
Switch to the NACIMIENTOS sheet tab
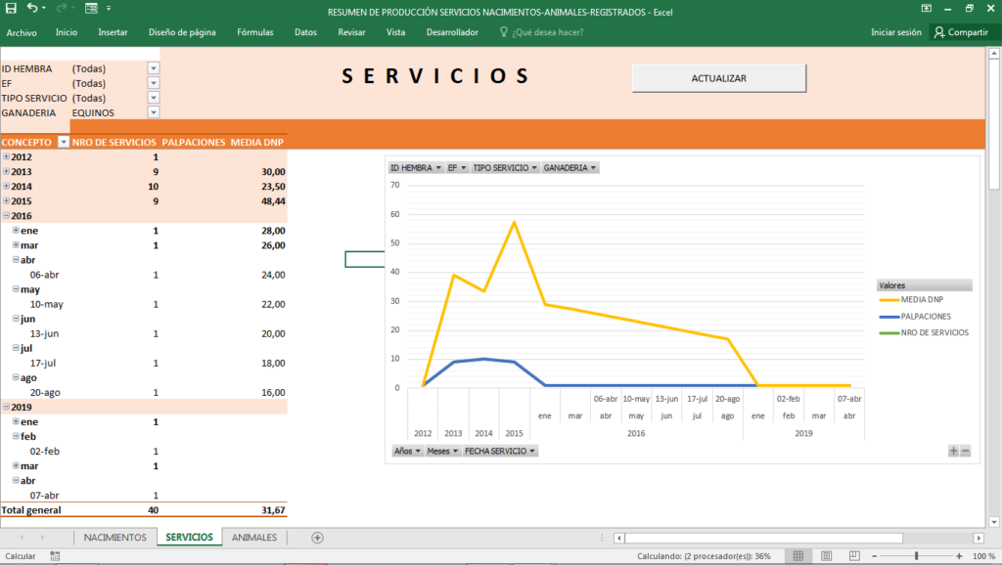pyautogui.click(x=114, y=538)
